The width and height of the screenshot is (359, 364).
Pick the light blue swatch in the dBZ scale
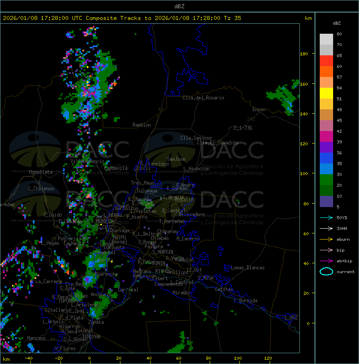click(326, 169)
